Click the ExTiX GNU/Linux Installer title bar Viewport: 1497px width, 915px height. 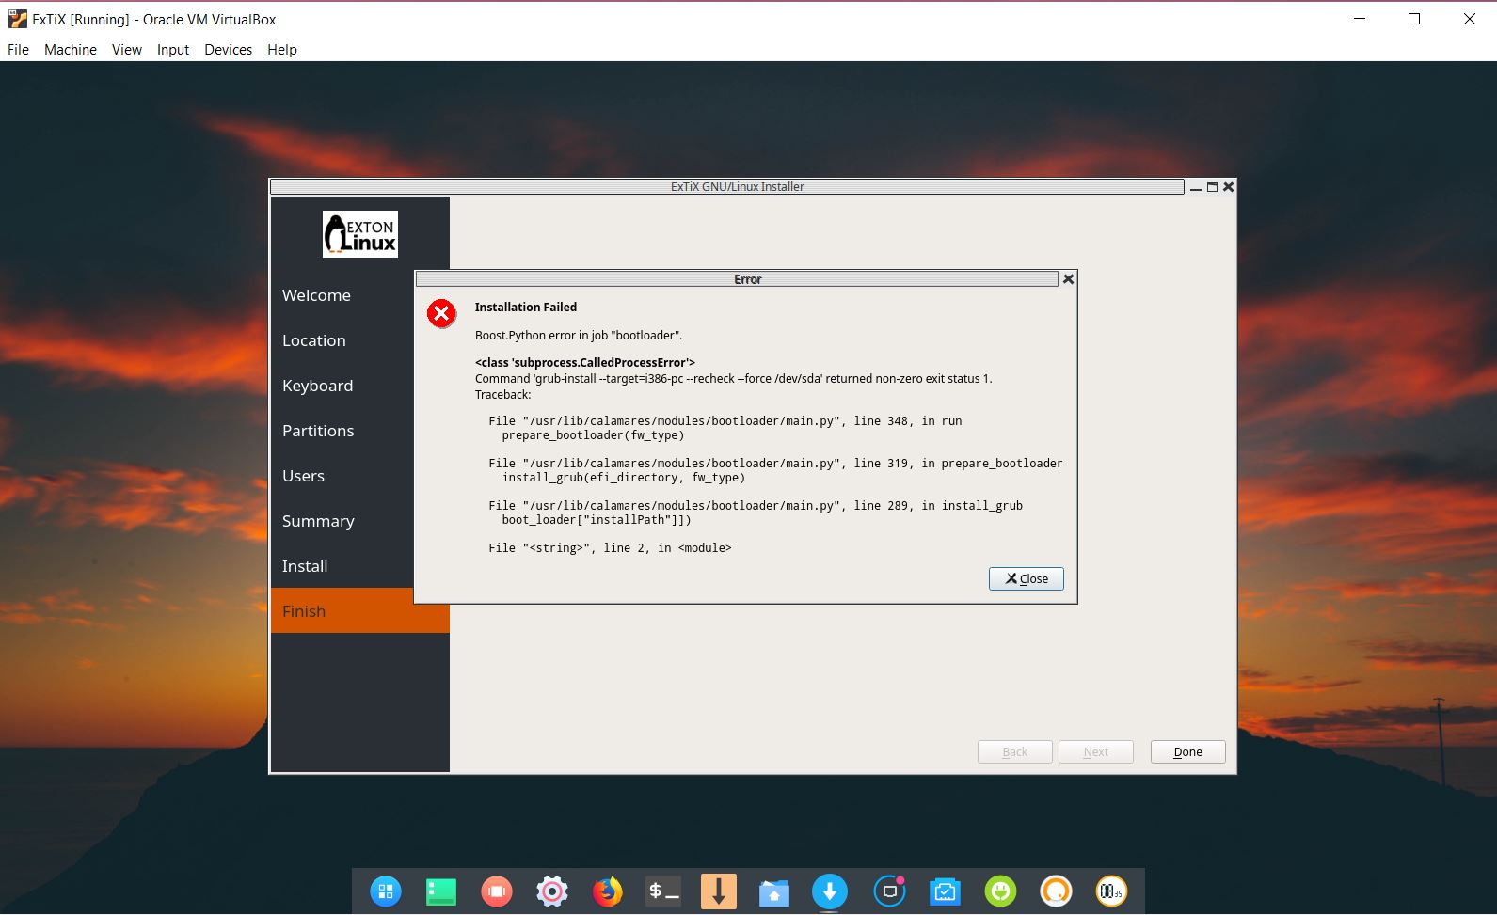pyautogui.click(x=727, y=187)
